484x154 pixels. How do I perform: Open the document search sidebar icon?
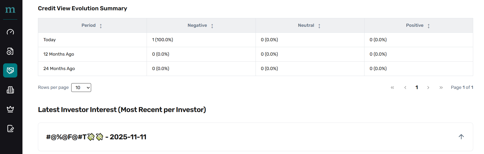[x=10, y=51]
